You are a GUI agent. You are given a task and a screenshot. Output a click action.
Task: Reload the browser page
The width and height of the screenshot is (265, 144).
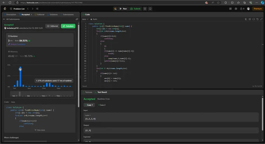10,3
